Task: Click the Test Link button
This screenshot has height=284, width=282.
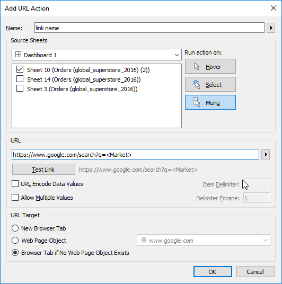Action: (x=43, y=170)
